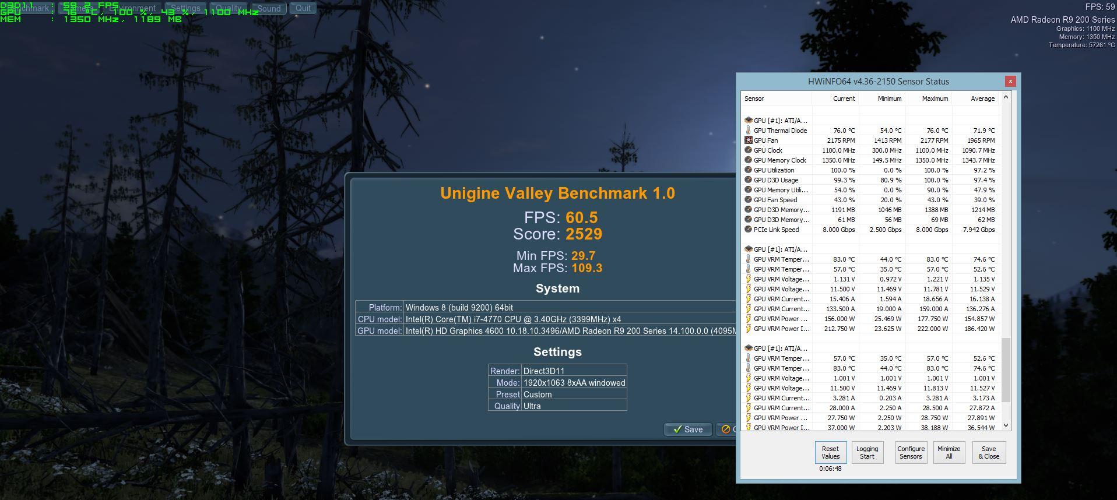
Task: Click the gauge icon beside GPU Fan Speed
Action: (748, 200)
